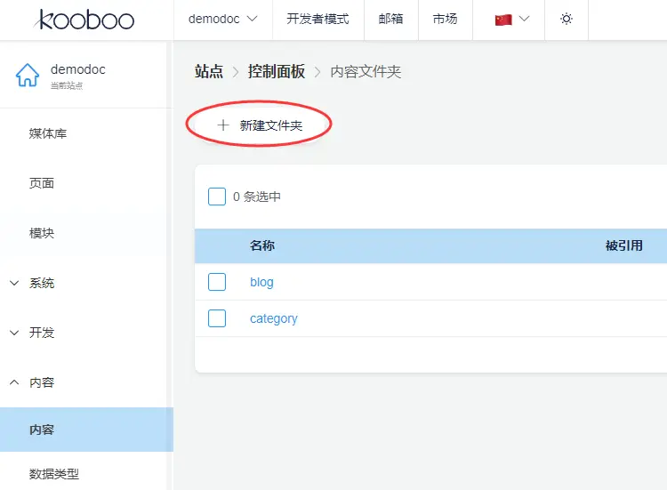Open the blog content folder link
This screenshot has height=490, width=667.
(x=261, y=282)
